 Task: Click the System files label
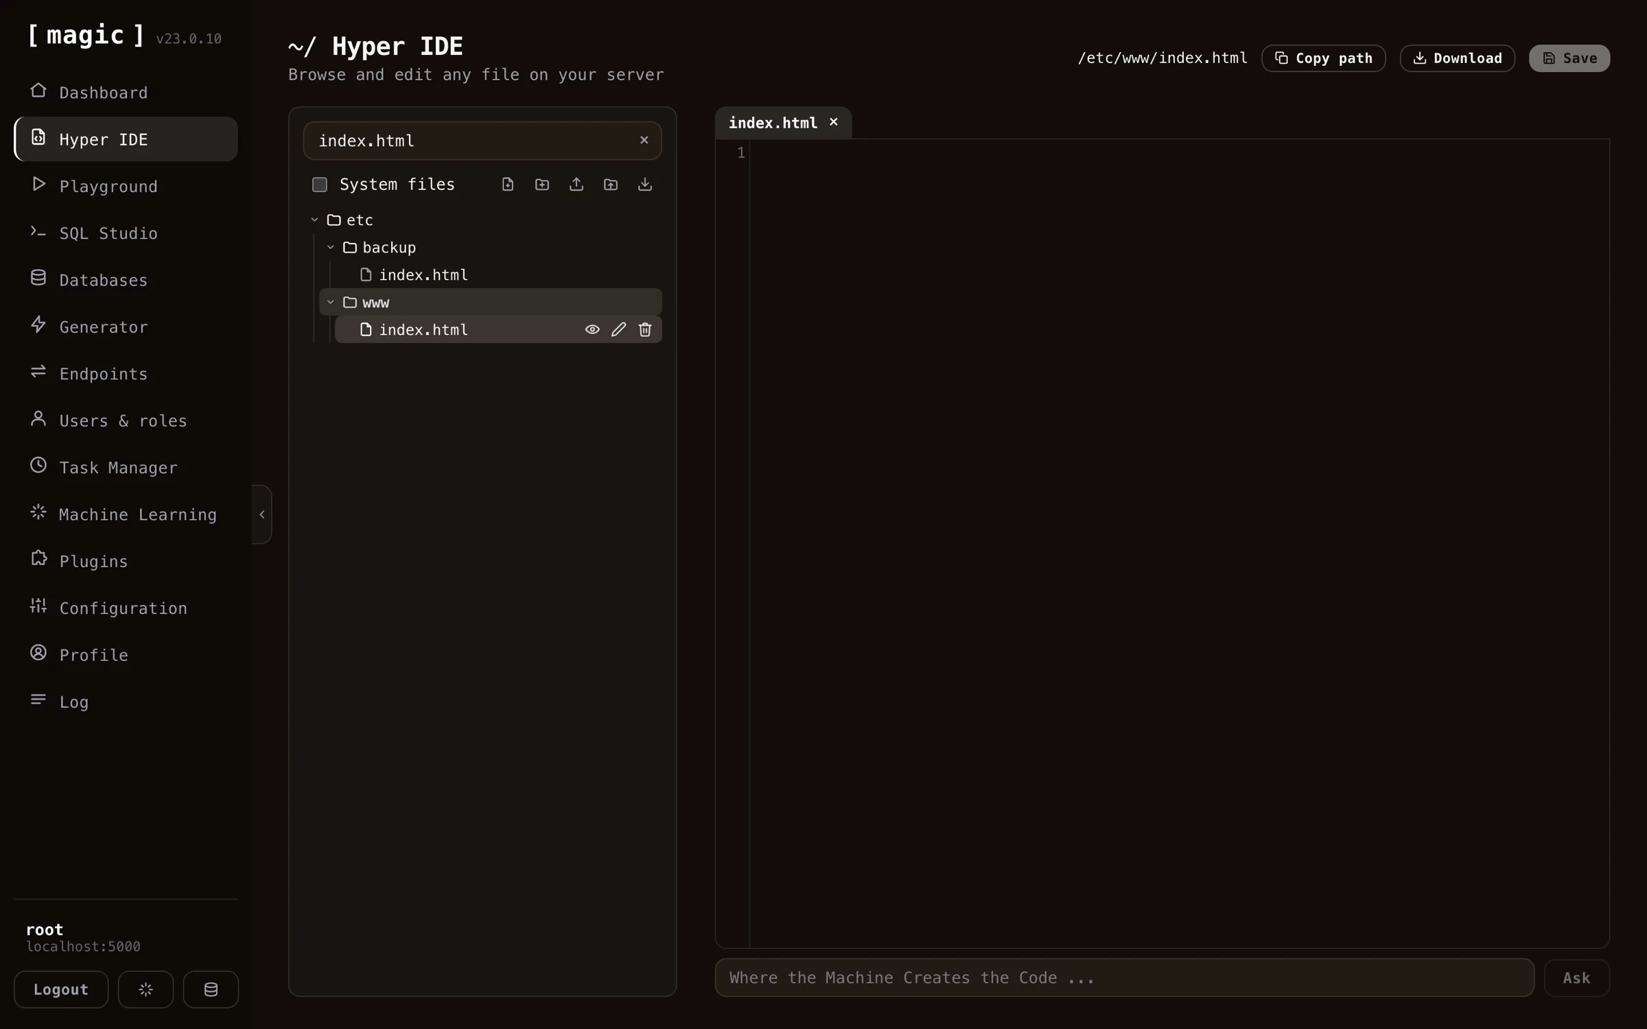[x=397, y=185]
